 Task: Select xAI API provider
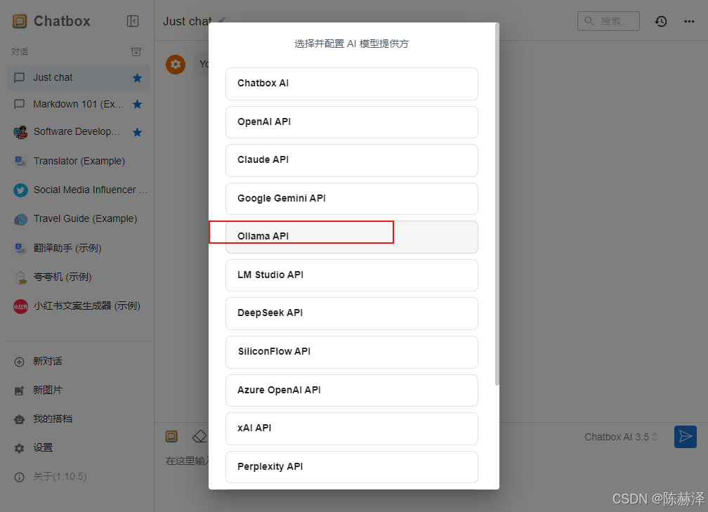352,428
